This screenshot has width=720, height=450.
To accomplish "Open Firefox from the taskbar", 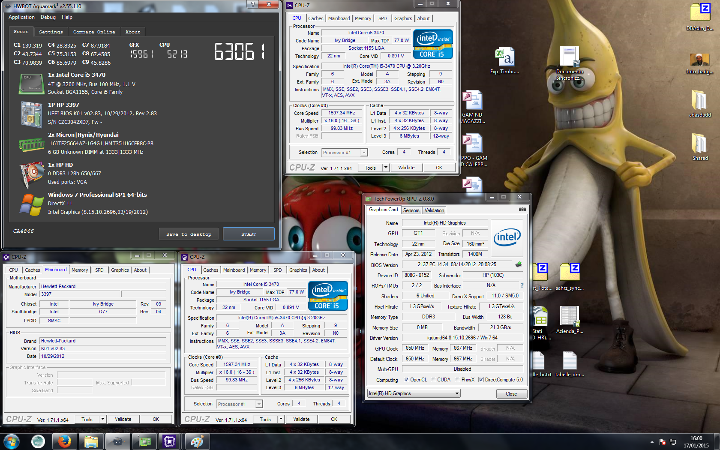I will click(x=64, y=441).
